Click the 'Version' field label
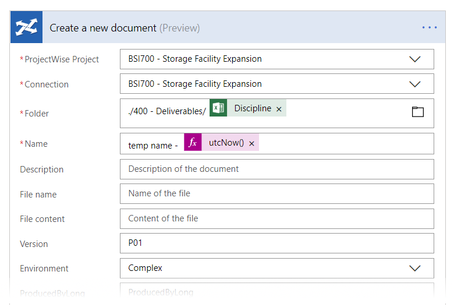Viewport: 454px width, 307px height. tap(34, 244)
